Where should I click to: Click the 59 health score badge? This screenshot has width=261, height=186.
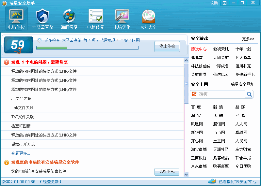click(19, 45)
